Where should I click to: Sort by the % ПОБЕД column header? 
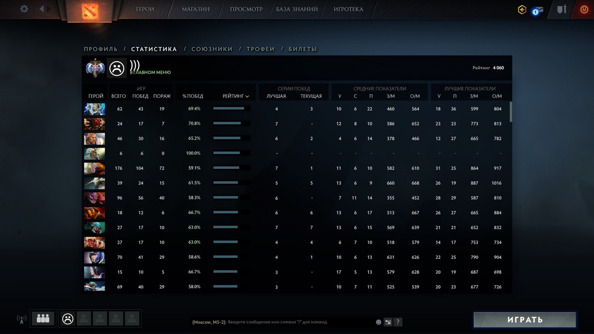click(x=193, y=96)
